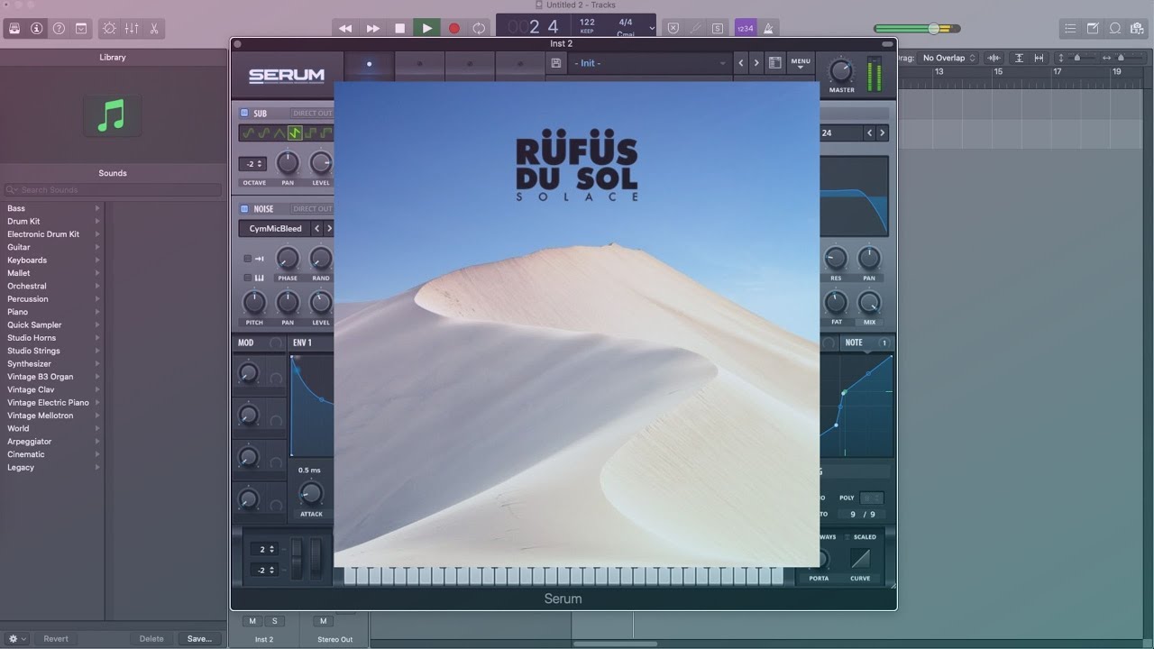Click the library Save button
The image size is (1154, 649).
point(199,638)
